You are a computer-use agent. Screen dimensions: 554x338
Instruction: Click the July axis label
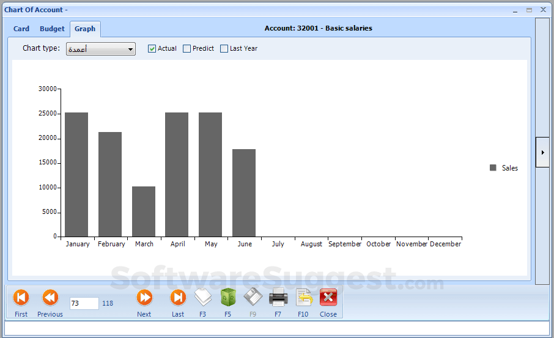point(278,244)
